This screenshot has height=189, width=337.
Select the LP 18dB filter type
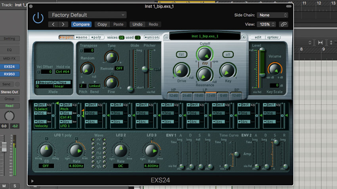click(x=199, y=96)
